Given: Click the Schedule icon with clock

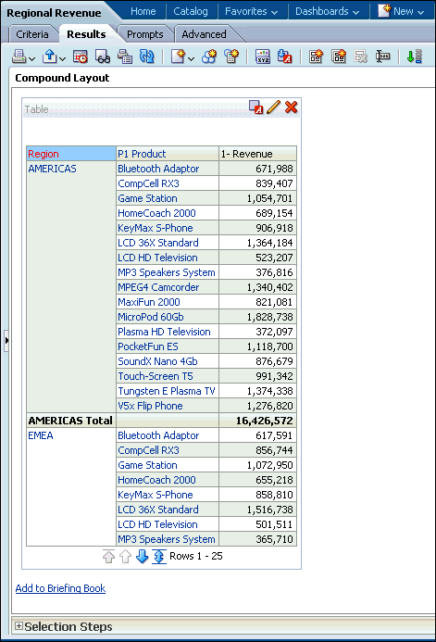Looking at the screenshot, I should click(81, 57).
